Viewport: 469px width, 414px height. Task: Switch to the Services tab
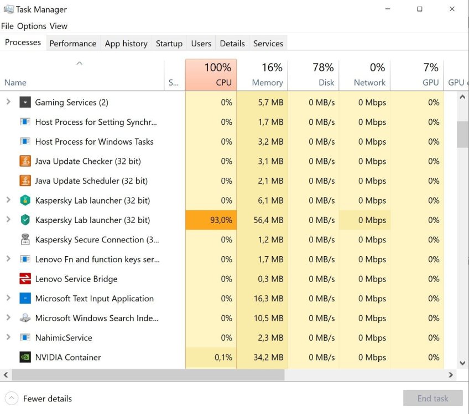(268, 44)
